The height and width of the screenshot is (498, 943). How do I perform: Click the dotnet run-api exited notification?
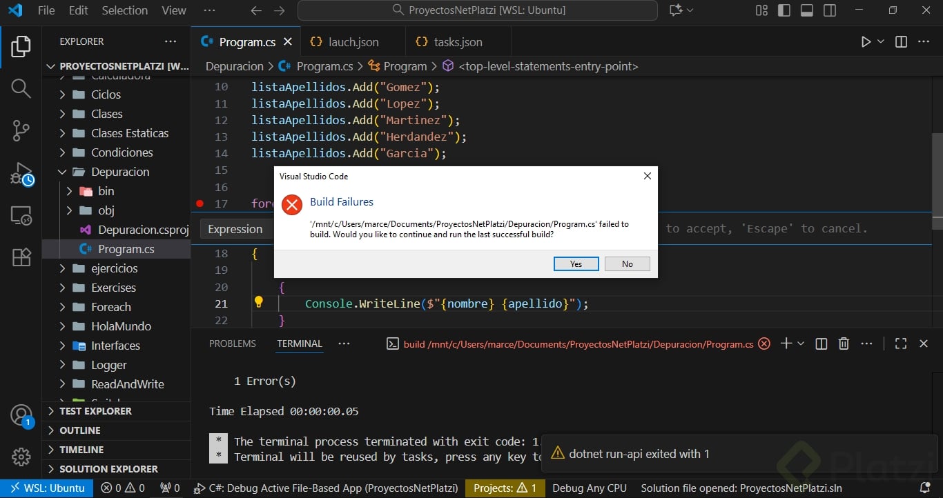[738, 454]
